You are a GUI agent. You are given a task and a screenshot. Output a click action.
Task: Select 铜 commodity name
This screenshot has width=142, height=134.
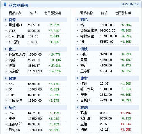82,42
